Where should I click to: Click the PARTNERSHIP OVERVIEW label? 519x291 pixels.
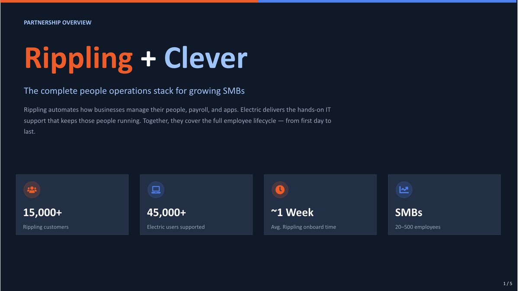(58, 23)
